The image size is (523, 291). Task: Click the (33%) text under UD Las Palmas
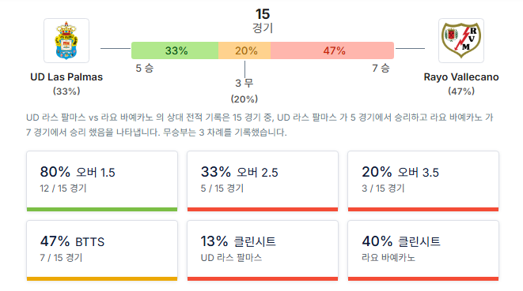(x=66, y=91)
